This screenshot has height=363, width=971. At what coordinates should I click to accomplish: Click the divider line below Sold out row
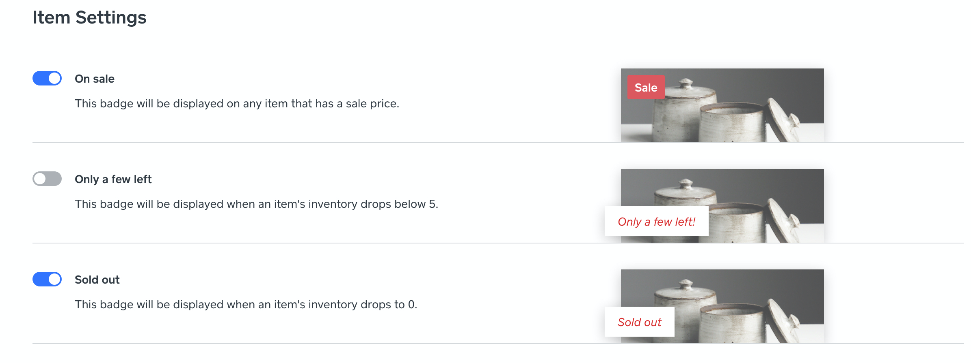pyautogui.click(x=325, y=344)
